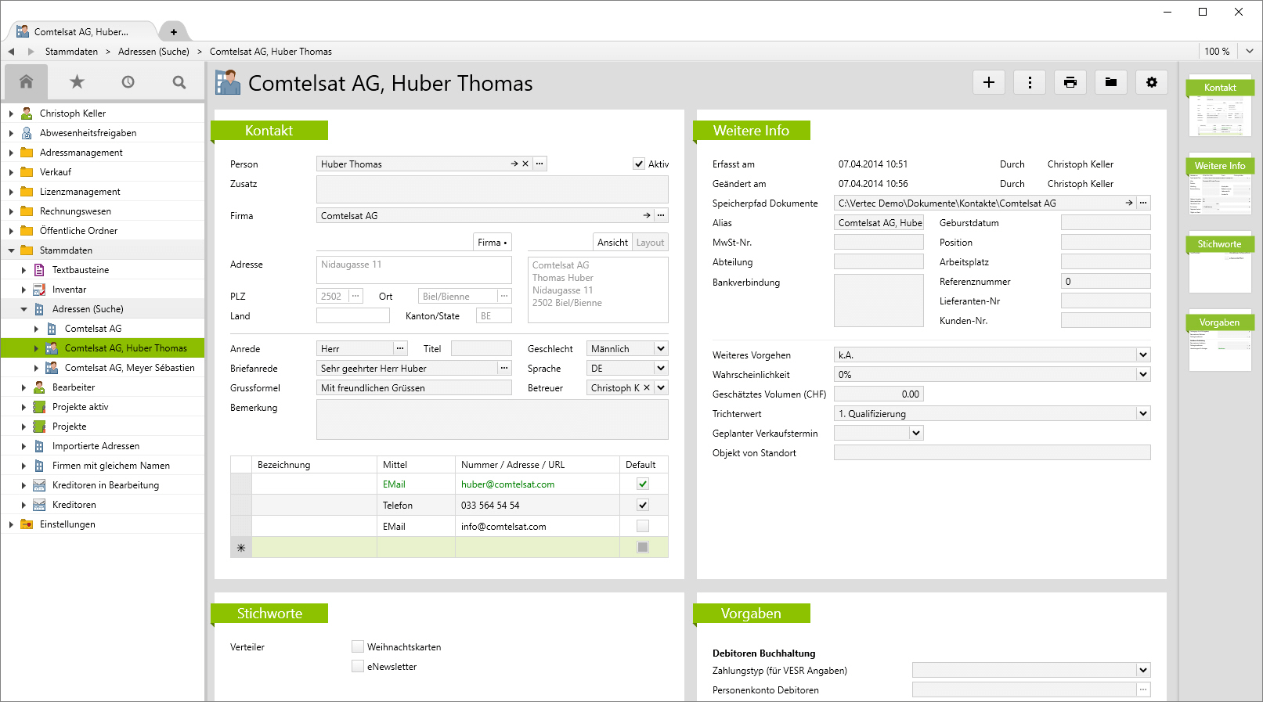Viewport: 1263px width, 702px height.
Task: Open the folder documents icon button
Action: pos(1111,82)
